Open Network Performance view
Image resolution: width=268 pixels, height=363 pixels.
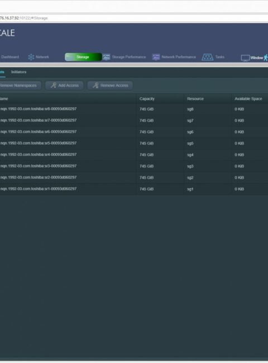pyautogui.click(x=179, y=57)
